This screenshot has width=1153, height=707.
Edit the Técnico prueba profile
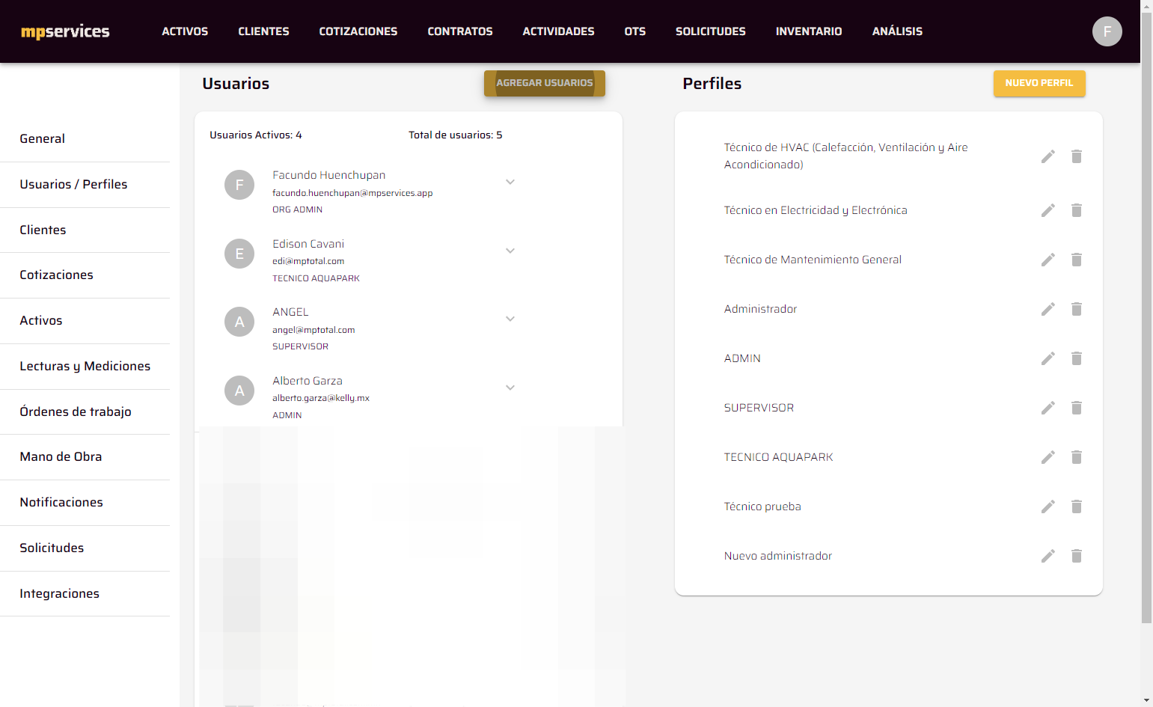point(1048,506)
